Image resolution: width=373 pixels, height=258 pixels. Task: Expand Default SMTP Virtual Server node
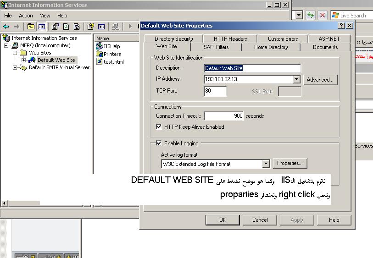click(x=15, y=67)
